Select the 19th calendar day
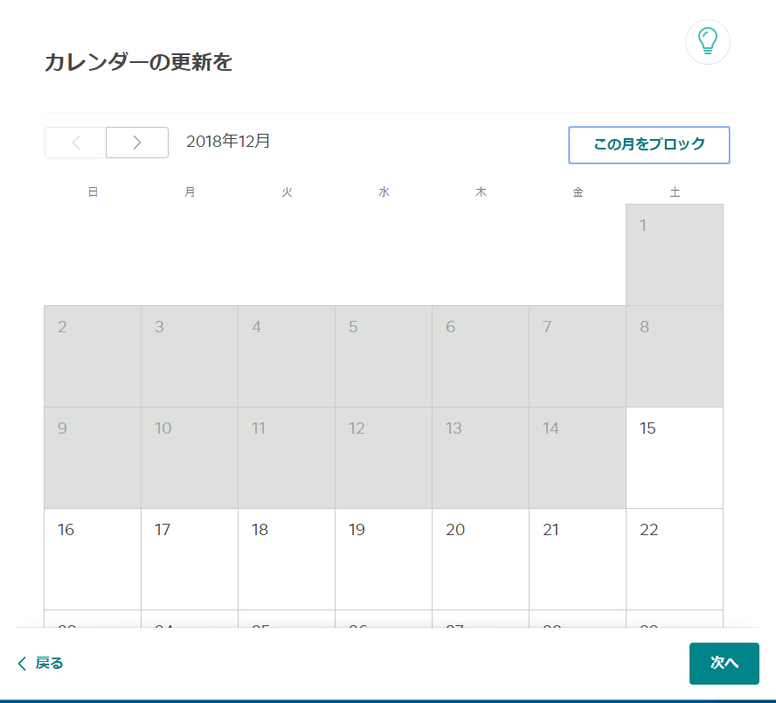This screenshot has width=776, height=703. [x=384, y=559]
